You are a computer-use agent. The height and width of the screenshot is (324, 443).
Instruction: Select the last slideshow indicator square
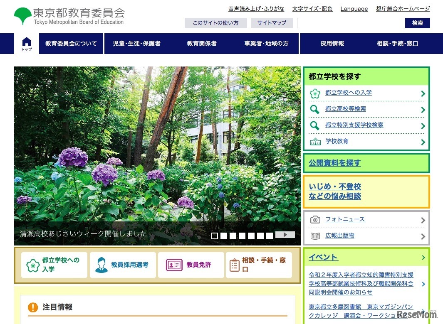pyautogui.click(x=270, y=236)
